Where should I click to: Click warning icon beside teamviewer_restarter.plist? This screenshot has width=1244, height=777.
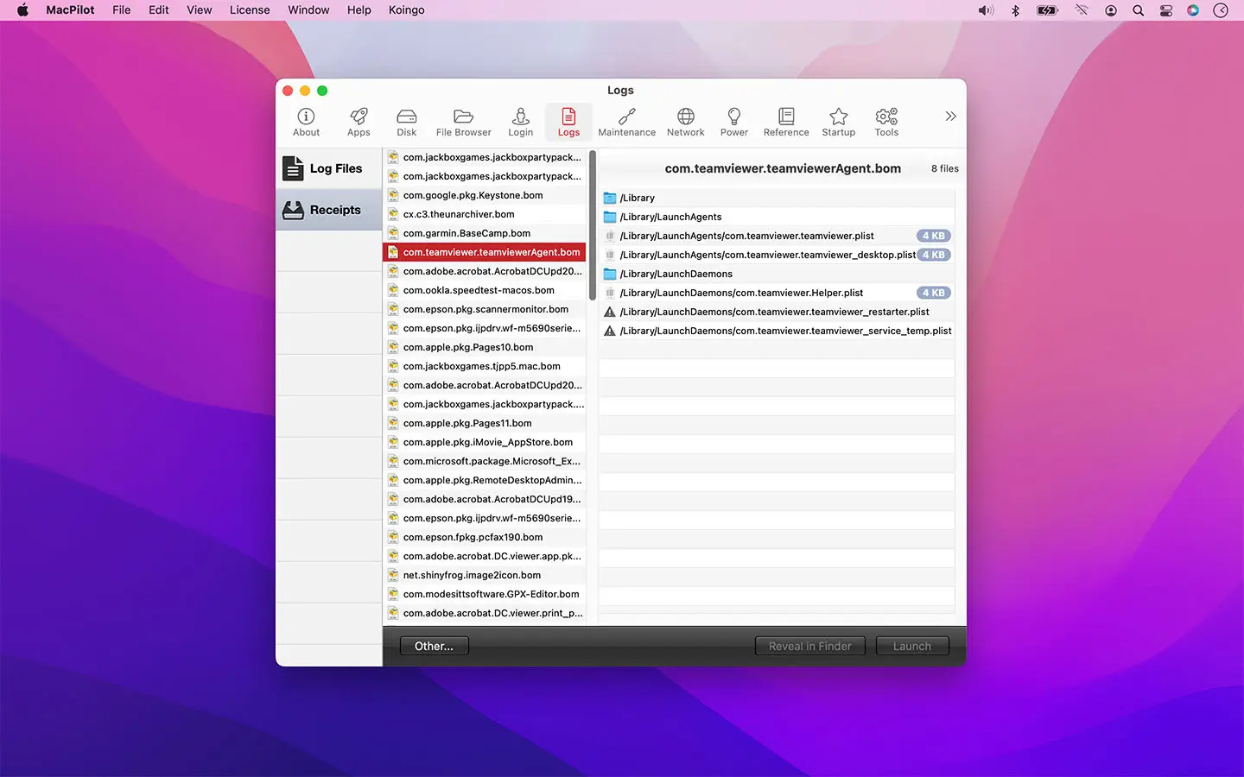(610, 312)
